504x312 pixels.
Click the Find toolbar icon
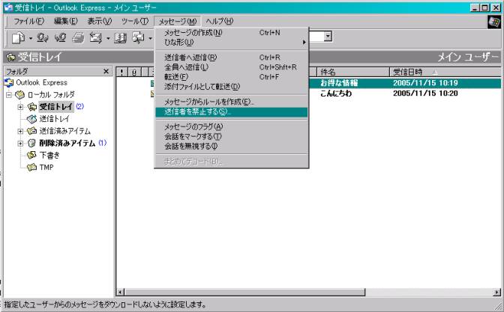pos(138,38)
